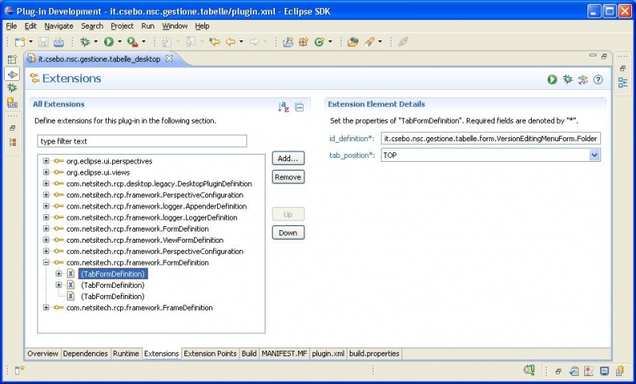Screen dimensions: 636x384
Task: Close the it.csebo.nsc.gestione.tabelle_desktop editor tab
Action: coord(169,59)
